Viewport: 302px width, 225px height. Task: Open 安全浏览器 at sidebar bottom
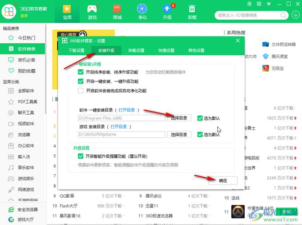[23, 209]
